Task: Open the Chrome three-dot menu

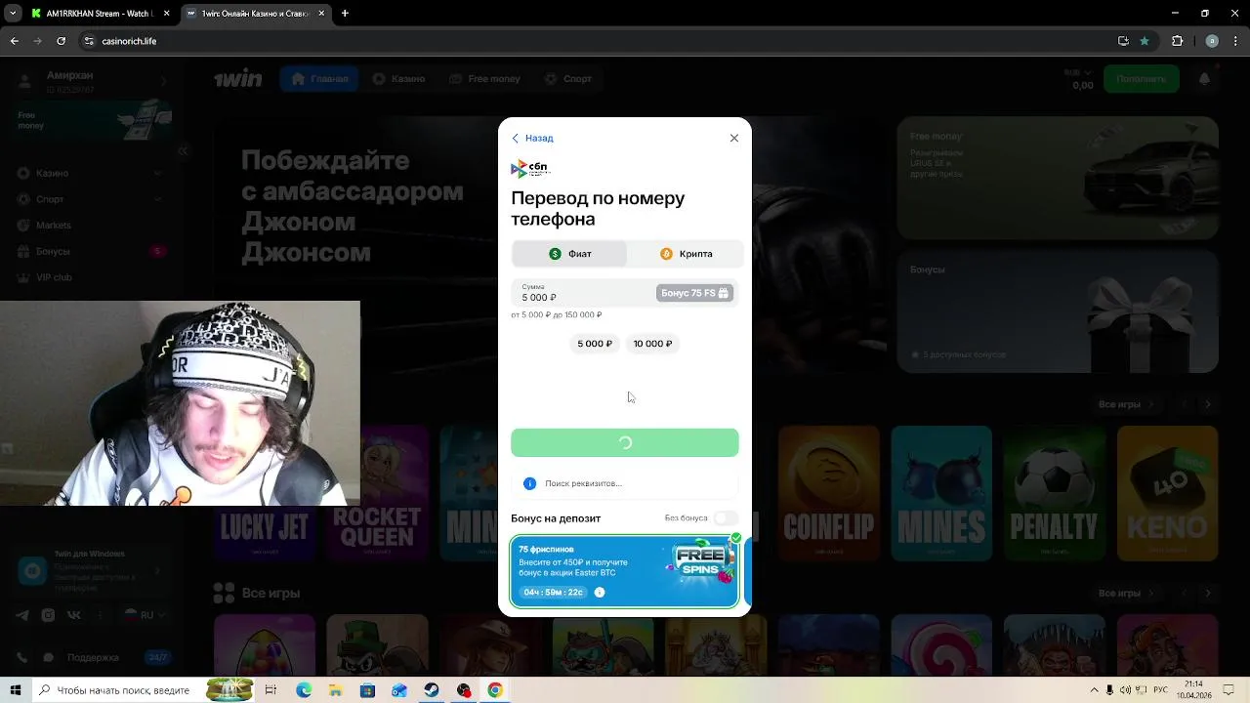Action: tap(1236, 41)
